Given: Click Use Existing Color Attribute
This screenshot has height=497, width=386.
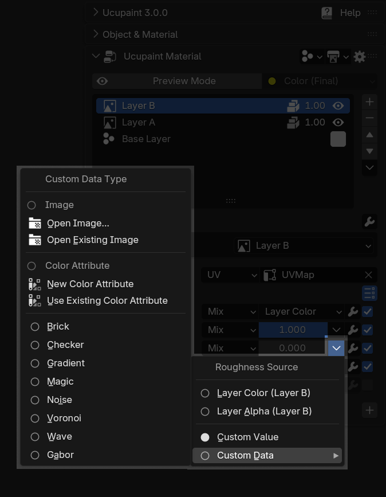Looking at the screenshot, I should tap(106, 300).
